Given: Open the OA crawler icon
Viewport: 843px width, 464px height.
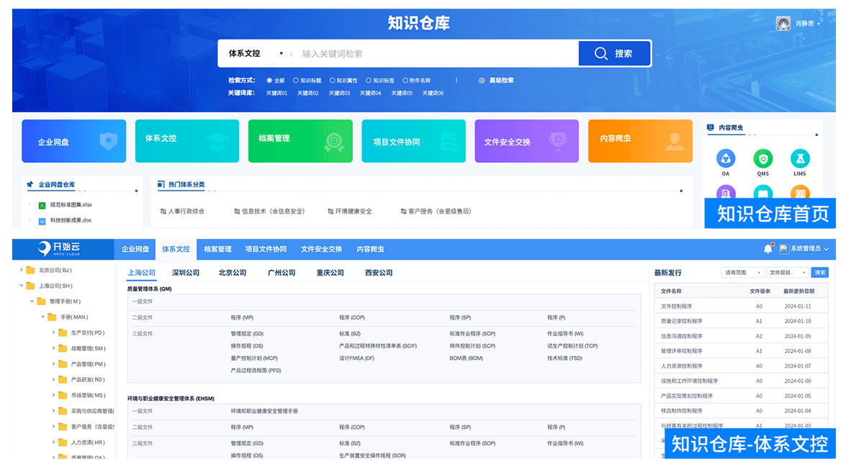Looking at the screenshot, I should pos(726,158).
